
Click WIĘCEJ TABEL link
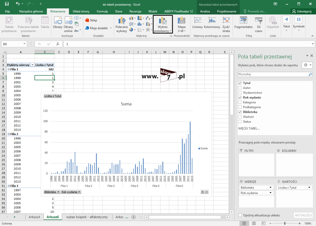[249, 128]
